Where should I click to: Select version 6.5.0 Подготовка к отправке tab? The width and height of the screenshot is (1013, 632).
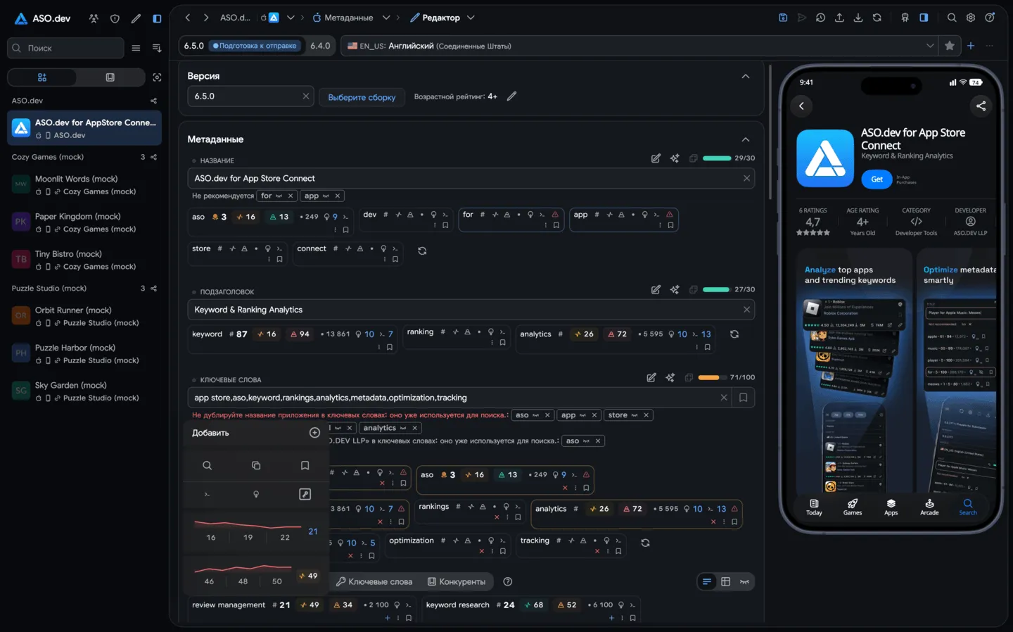tap(241, 46)
